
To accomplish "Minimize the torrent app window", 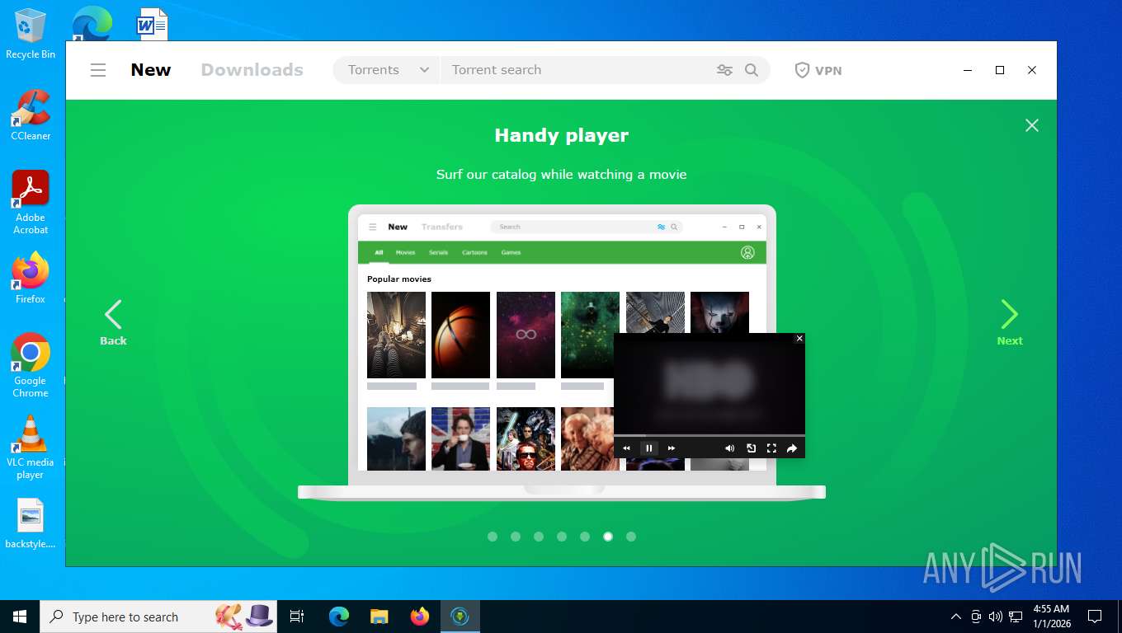I will click(968, 70).
